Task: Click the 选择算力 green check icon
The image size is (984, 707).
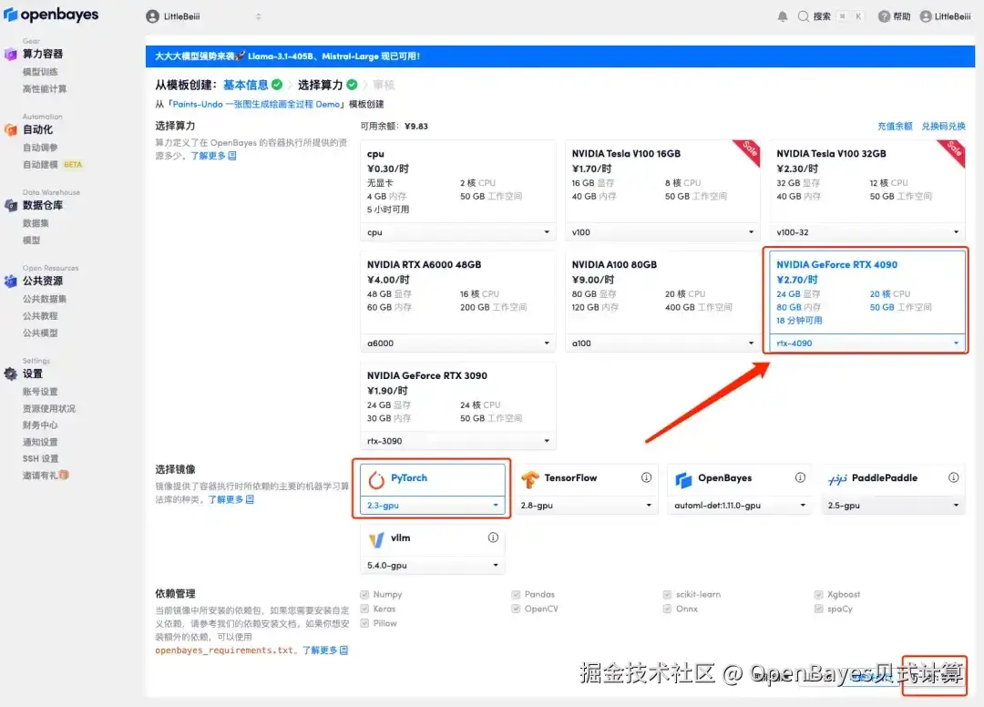Action: pos(352,85)
